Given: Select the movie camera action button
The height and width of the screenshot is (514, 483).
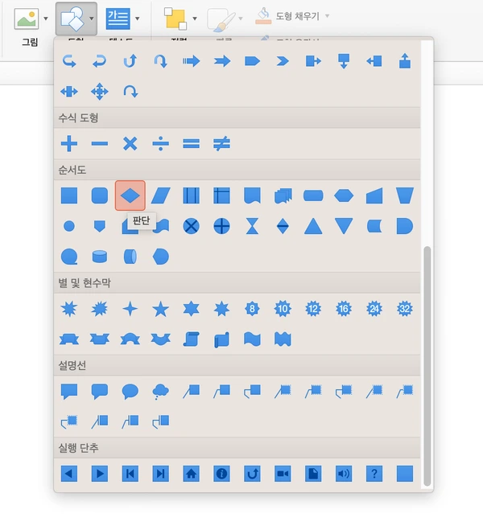Looking at the screenshot, I should [283, 474].
